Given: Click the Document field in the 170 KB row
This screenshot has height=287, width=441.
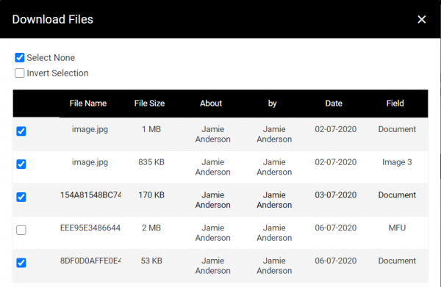Looking at the screenshot, I should point(397,195).
